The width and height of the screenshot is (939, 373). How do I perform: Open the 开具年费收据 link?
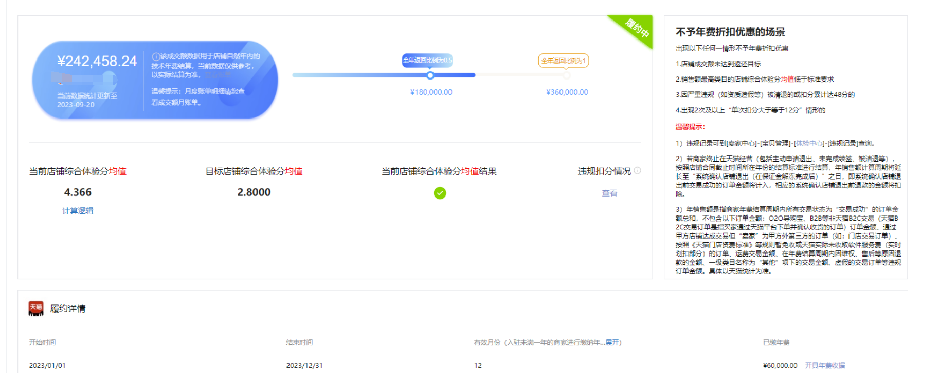tap(825, 365)
